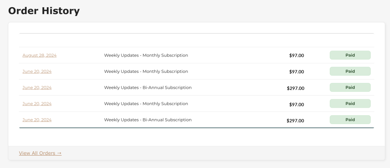Select $97.00 amount of lower June Monthly order

tap(296, 104)
